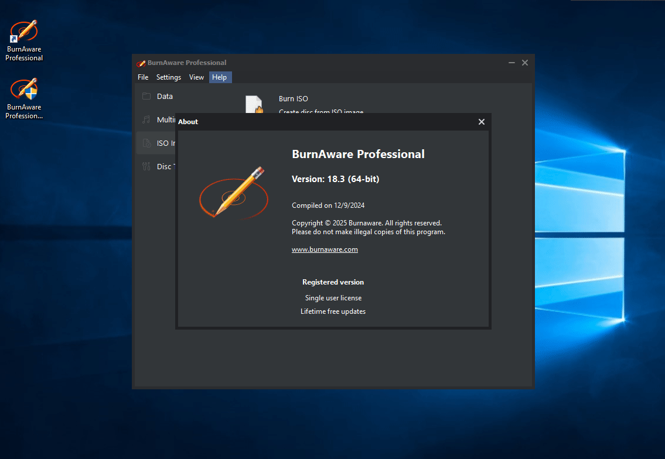665x459 pixels.
Task: Click the Version 18.3 (64-bit) text
Action: pos(335,179)
